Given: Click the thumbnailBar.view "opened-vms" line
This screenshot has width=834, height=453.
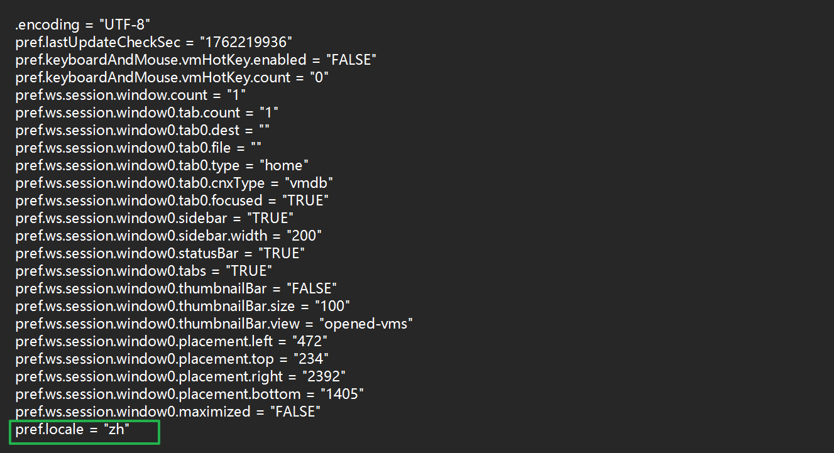Looking at the screenshot, I should tap(214, 324).
